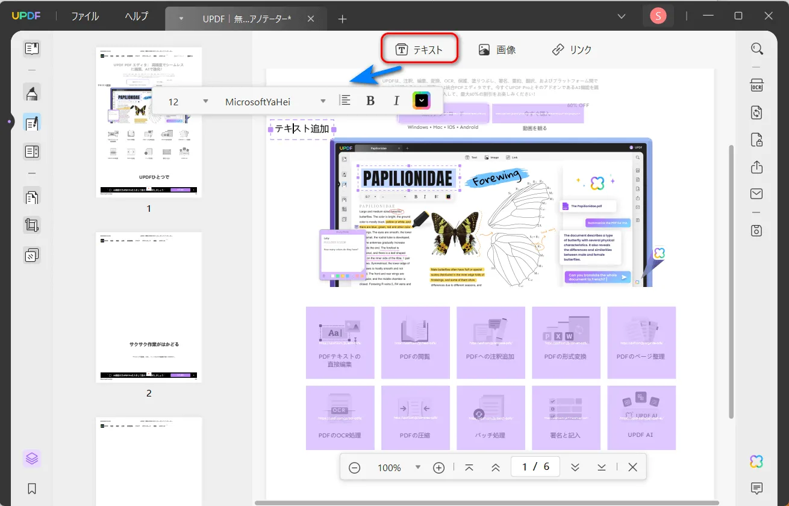Click the PDFへの注釈追加 link tile

491,343
